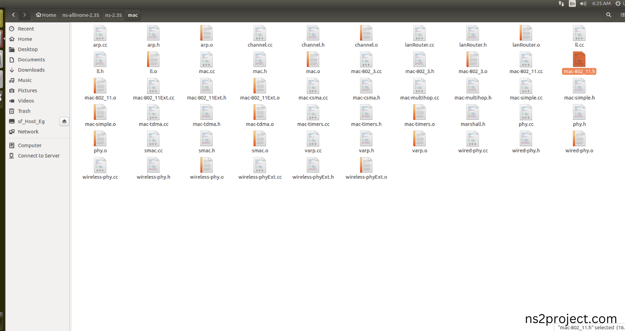Go back with the left arrow
This screenshot has width=625, height=331.
coord(14,15)
